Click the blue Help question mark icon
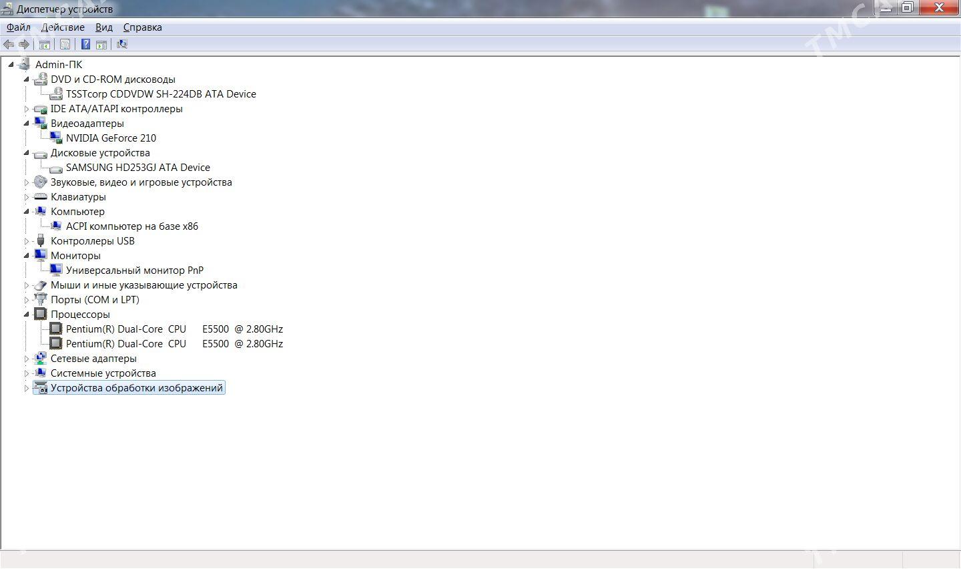Viewport: 961px width, 569px height. click(x=85, y=44)
